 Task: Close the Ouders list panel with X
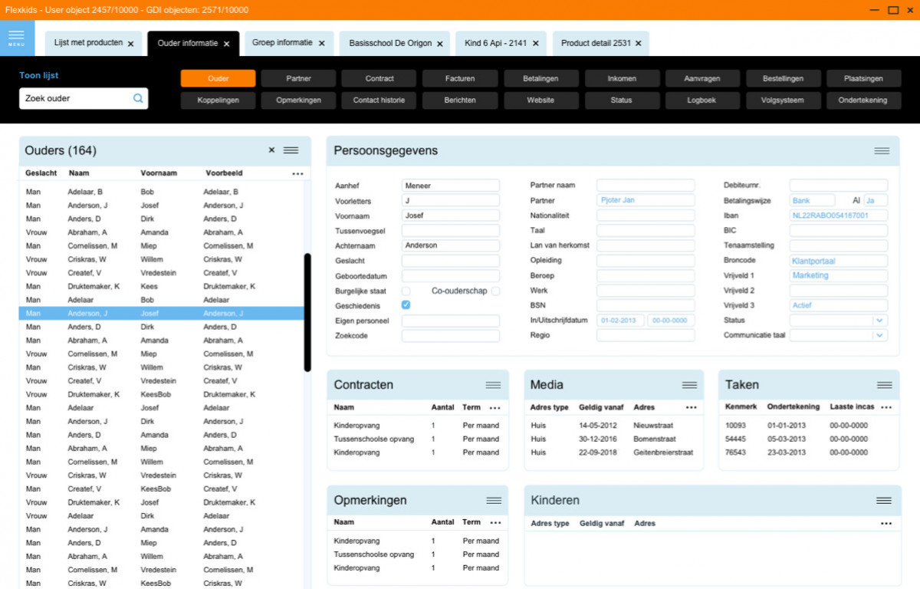coord(271,150)
